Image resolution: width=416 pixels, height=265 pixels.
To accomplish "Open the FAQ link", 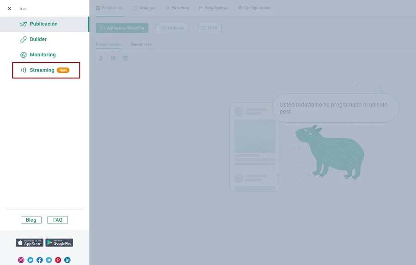I will pos(57,220).
